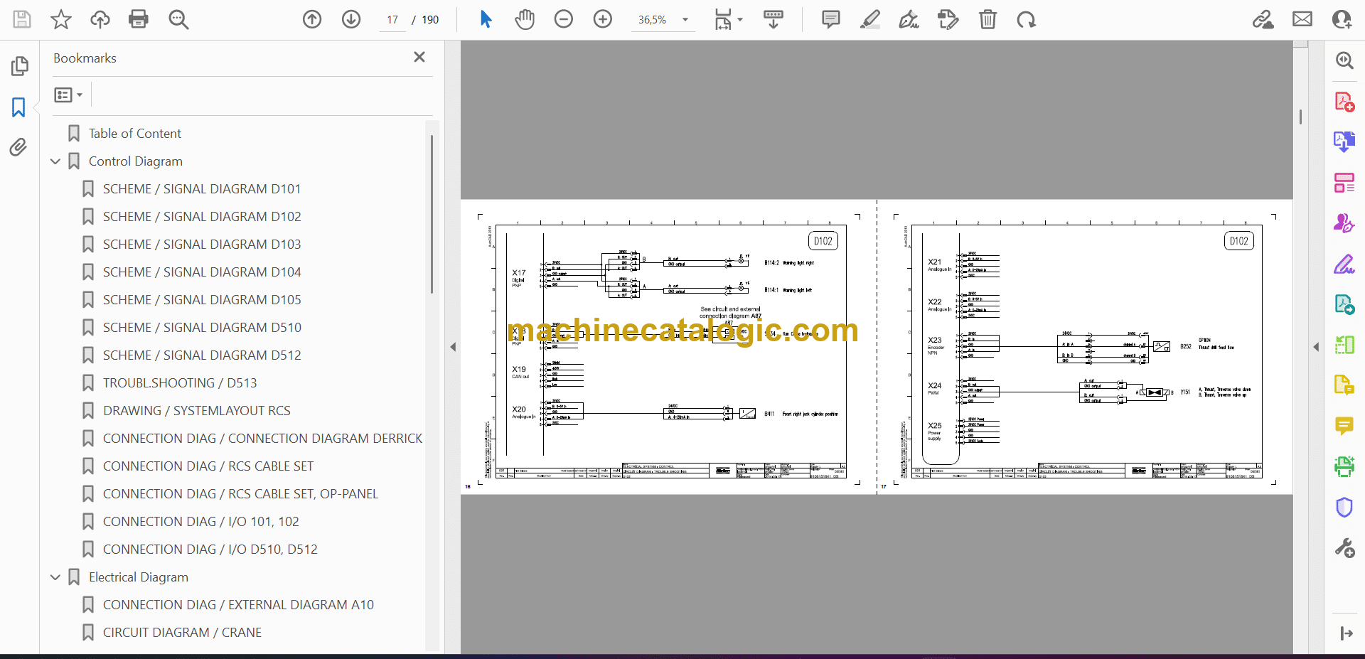The height and width of the screenshot is (659, 1365).
Task: Go to next page arrow
Action: [351, 19]
